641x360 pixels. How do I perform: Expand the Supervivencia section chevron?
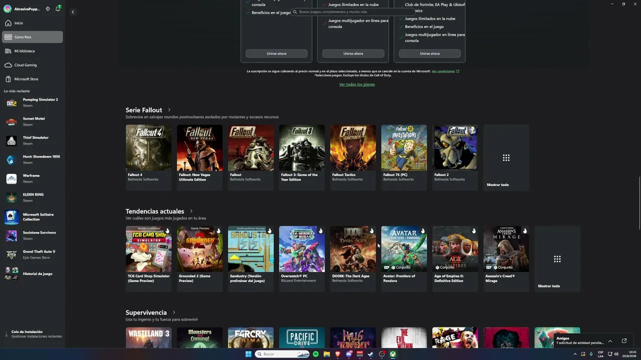(174, 313)
